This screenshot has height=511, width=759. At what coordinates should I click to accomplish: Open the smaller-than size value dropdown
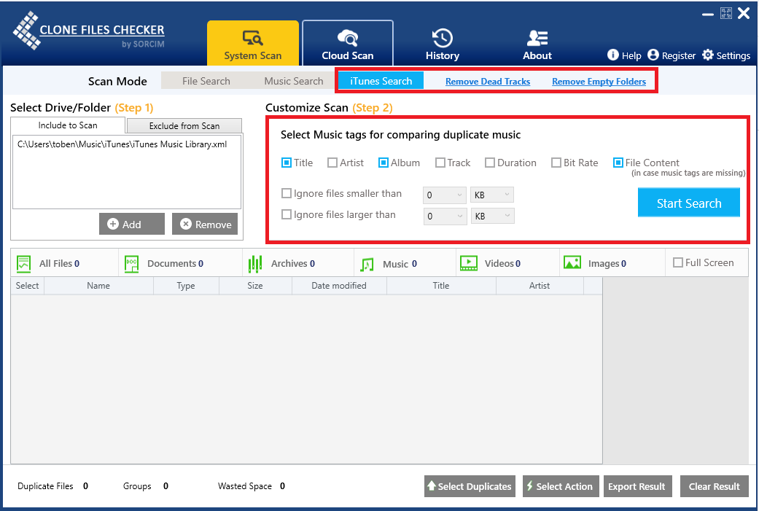coord(444,195)
